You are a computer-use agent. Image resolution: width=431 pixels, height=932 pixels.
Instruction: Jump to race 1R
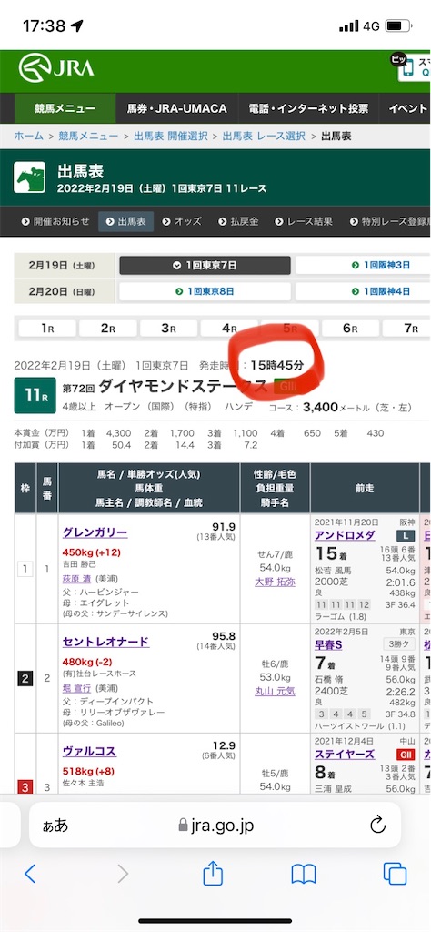click(x=47, y=328)
